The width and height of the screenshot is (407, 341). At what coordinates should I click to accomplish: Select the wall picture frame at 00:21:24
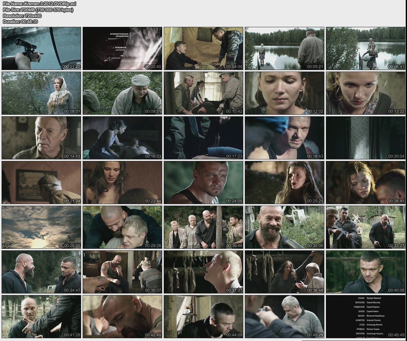click(x=41, y=183)
